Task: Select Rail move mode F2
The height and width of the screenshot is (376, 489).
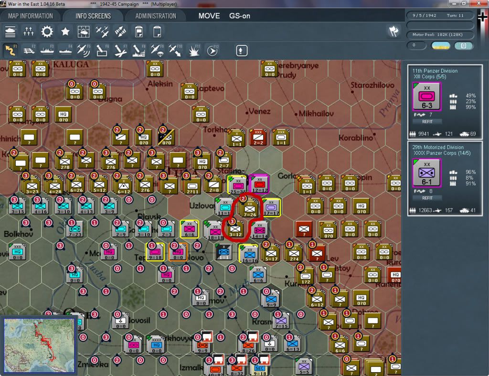Action: click(29, 50)
